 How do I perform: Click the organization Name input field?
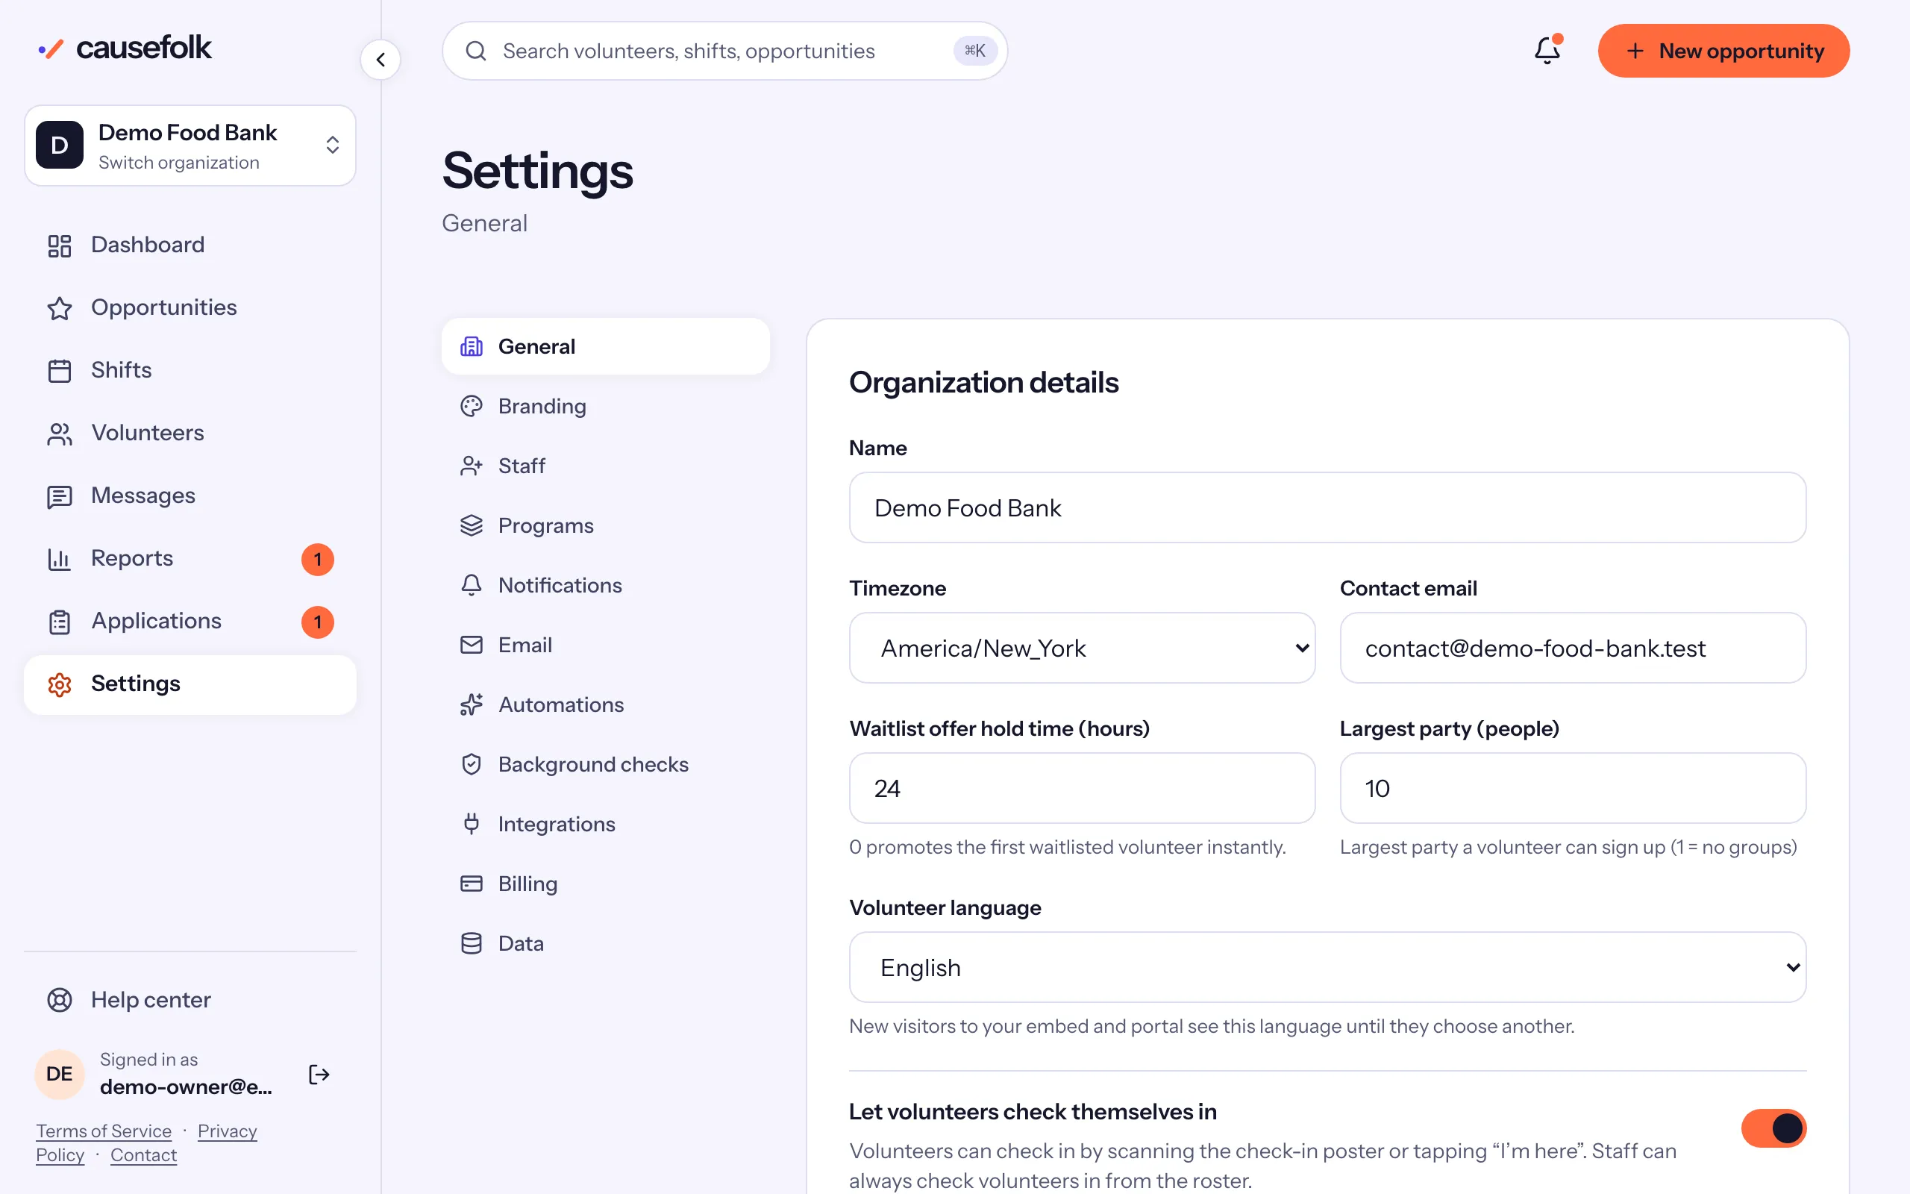[1327, 507]
